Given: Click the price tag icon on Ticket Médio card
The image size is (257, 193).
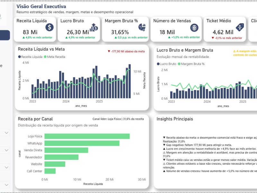Looking at the screenshot, I should 240,27.
